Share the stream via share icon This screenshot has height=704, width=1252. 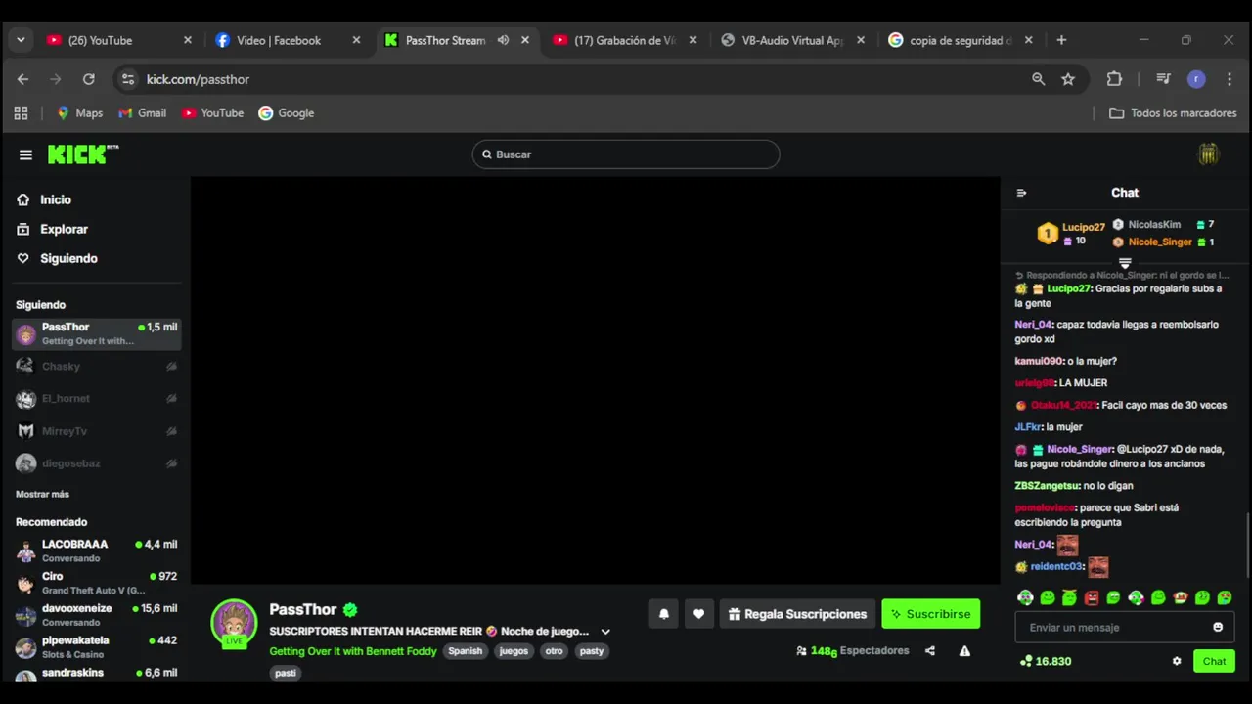(930, 651)
